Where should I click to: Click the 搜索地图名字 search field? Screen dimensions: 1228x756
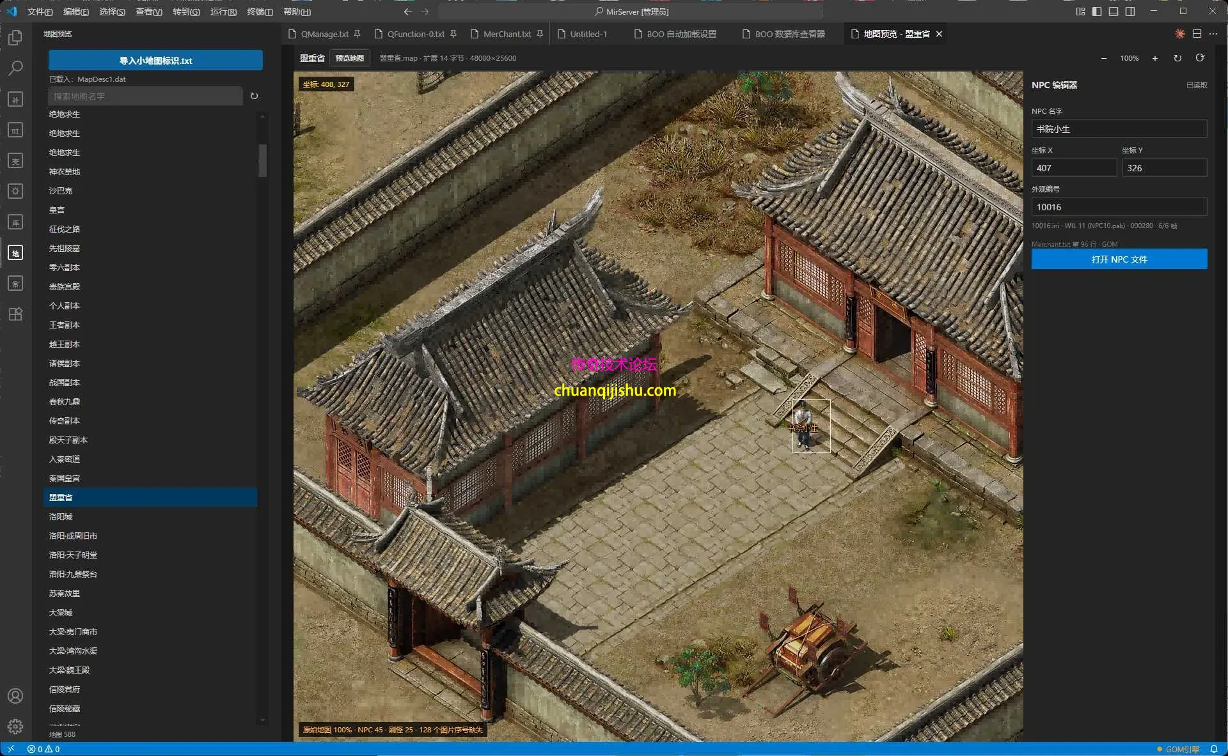(145, 96)
